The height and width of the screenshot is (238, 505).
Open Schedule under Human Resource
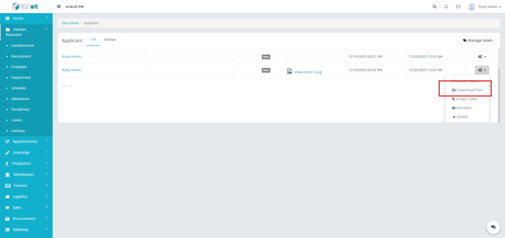pos(18,88)
